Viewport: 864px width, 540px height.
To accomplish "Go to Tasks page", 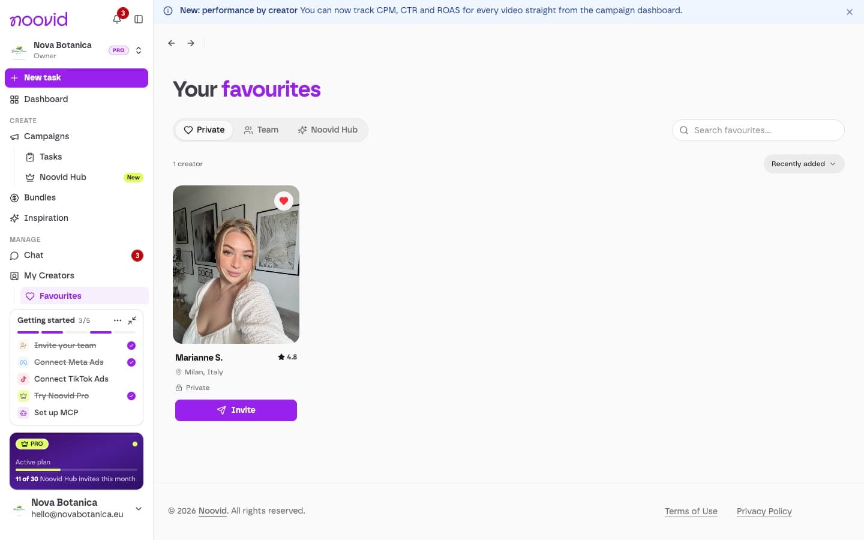I will (84, 157).
